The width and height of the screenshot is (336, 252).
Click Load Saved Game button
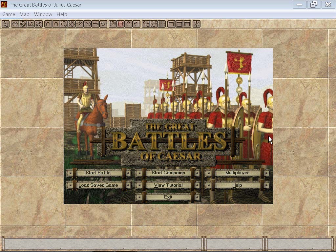(98, 185)
